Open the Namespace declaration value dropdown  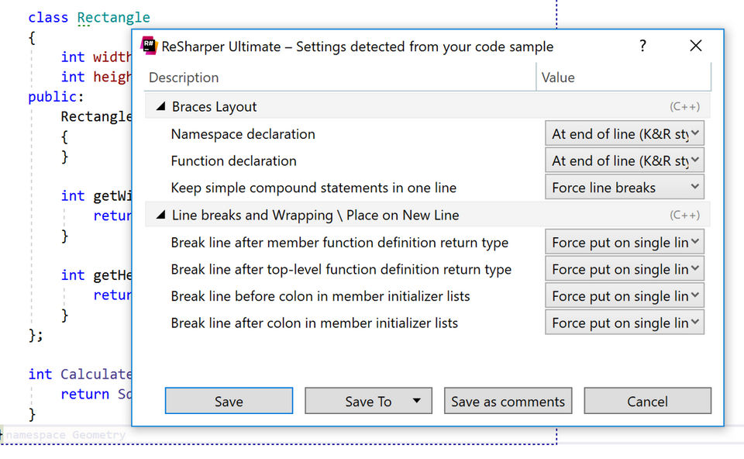[x=625, y=134]
